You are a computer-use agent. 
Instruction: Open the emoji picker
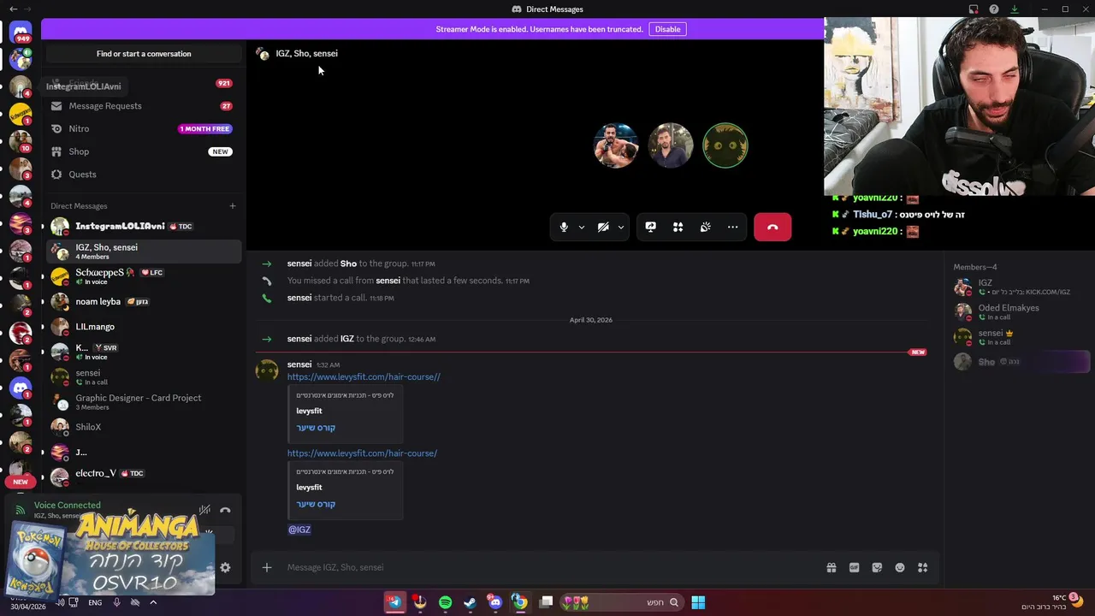pos(900,567)
